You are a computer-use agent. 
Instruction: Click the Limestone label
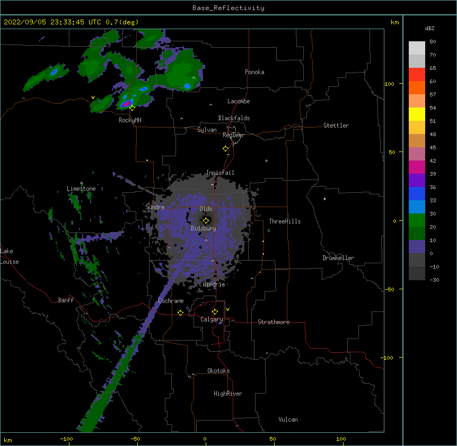coord(81,189)
